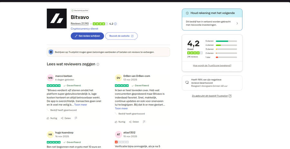
Task: Open the Reviews 21.190 link
Action: pos(80,23)
